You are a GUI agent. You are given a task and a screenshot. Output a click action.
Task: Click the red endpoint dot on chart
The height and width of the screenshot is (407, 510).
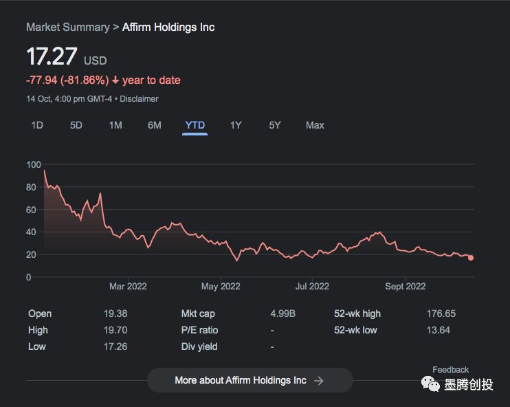pyautogui.click(x=471, y=258)
